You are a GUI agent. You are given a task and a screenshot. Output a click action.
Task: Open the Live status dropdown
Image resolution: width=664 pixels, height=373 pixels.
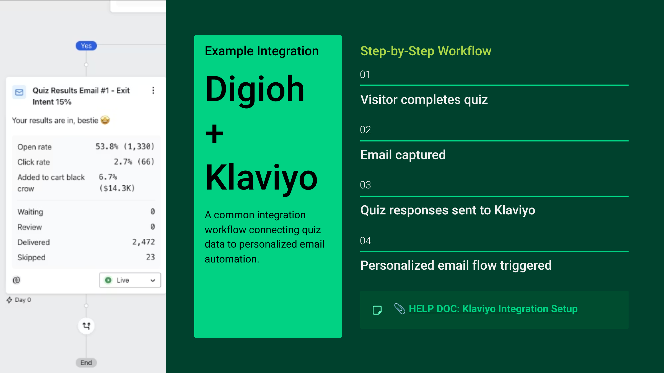pyautogui.click(x=130, y=280)
